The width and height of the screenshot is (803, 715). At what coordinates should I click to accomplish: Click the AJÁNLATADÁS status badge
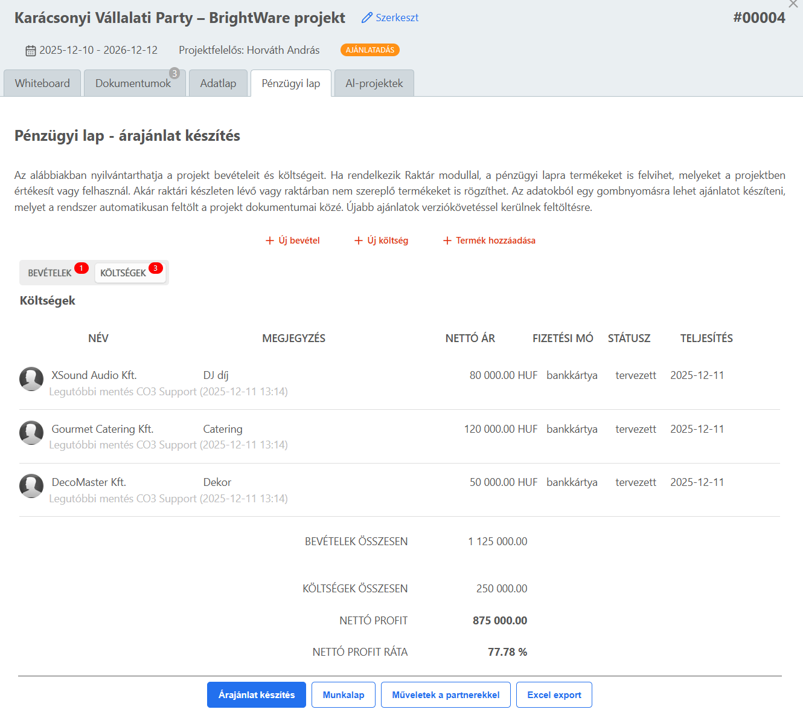pyautogui.click(x=370, y=50)
